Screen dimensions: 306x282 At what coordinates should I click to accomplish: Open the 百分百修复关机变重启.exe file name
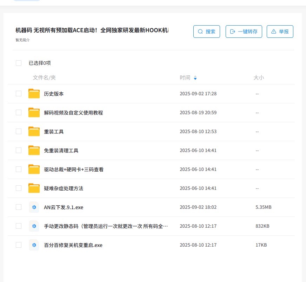[73, 245]
